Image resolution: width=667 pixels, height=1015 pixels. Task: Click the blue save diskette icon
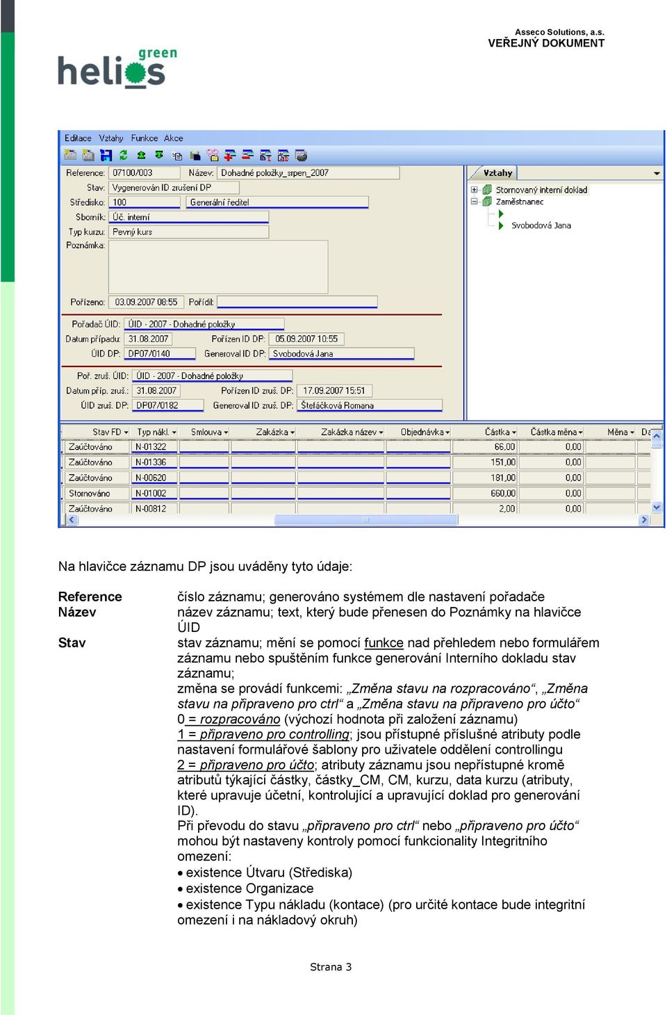click(x=106, y=156)
